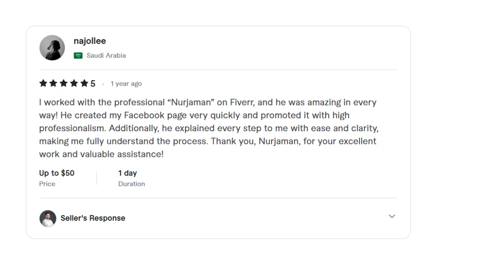Open the Seller's Response section

pyautogui.click(x=93, y=218)
